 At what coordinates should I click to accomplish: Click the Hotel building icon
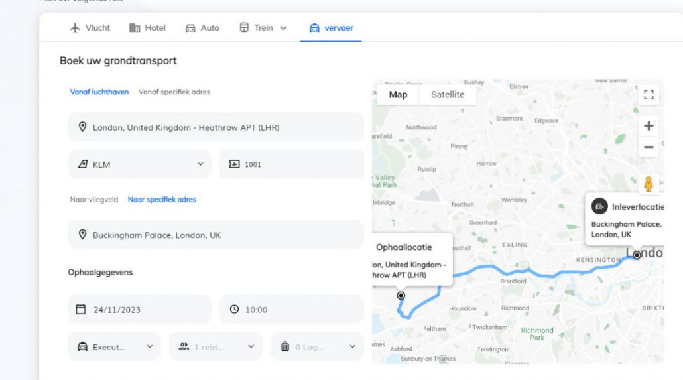(x=135, y=28)
